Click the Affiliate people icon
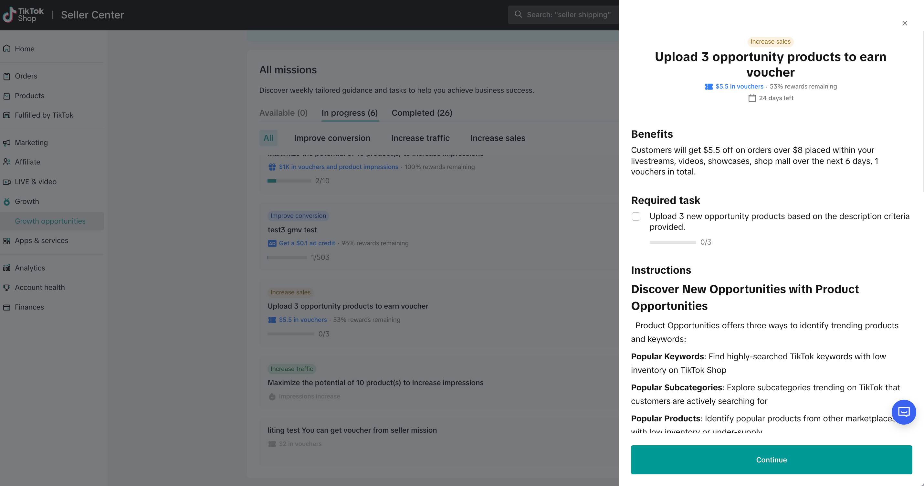This screenshot has width=924, height=486. point(6,162)
